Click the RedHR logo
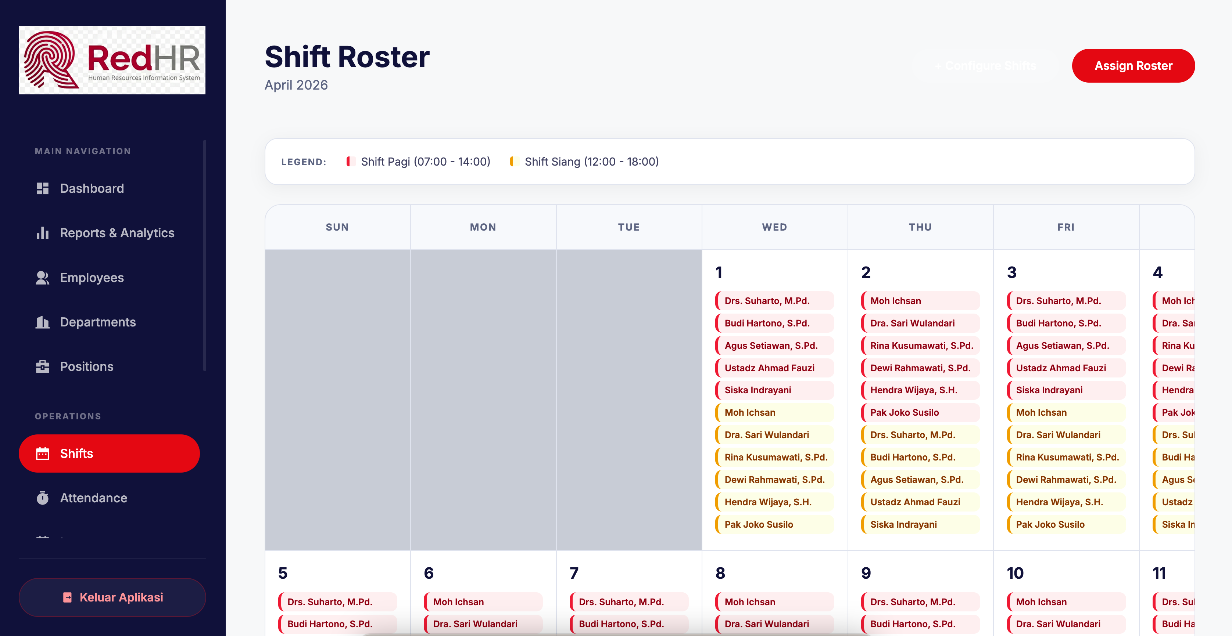This screenshot has height=636, width=1232. click(x=112, y=60)
